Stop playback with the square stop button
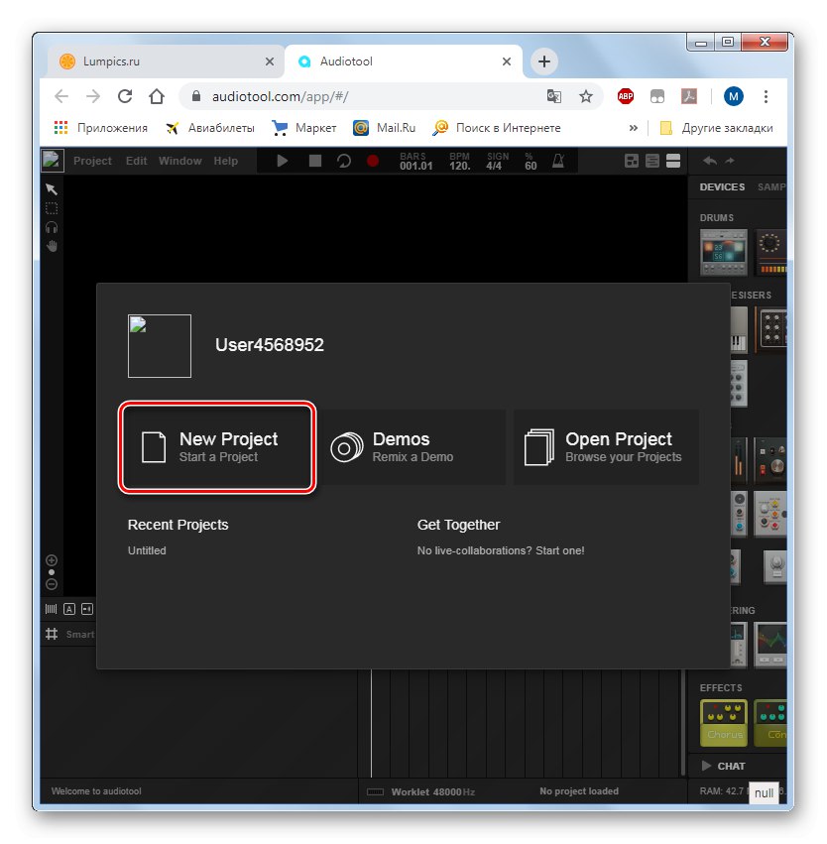This screenshot has width=827, height=844. pos(315,161)
